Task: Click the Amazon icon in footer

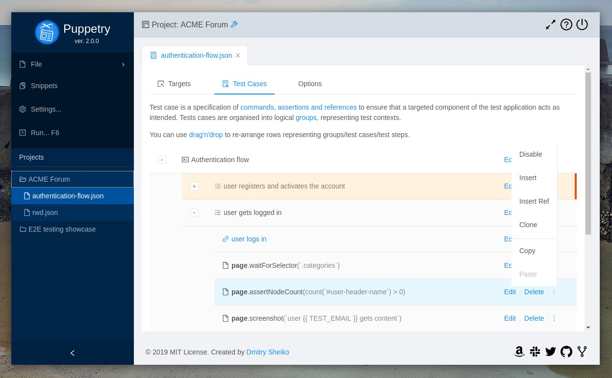Action: coord(519,352)
